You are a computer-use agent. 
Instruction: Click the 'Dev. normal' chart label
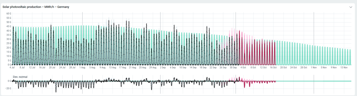20,77
